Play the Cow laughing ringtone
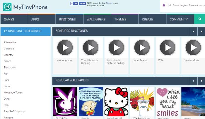 pyautogui.click(x=65, y=47)
